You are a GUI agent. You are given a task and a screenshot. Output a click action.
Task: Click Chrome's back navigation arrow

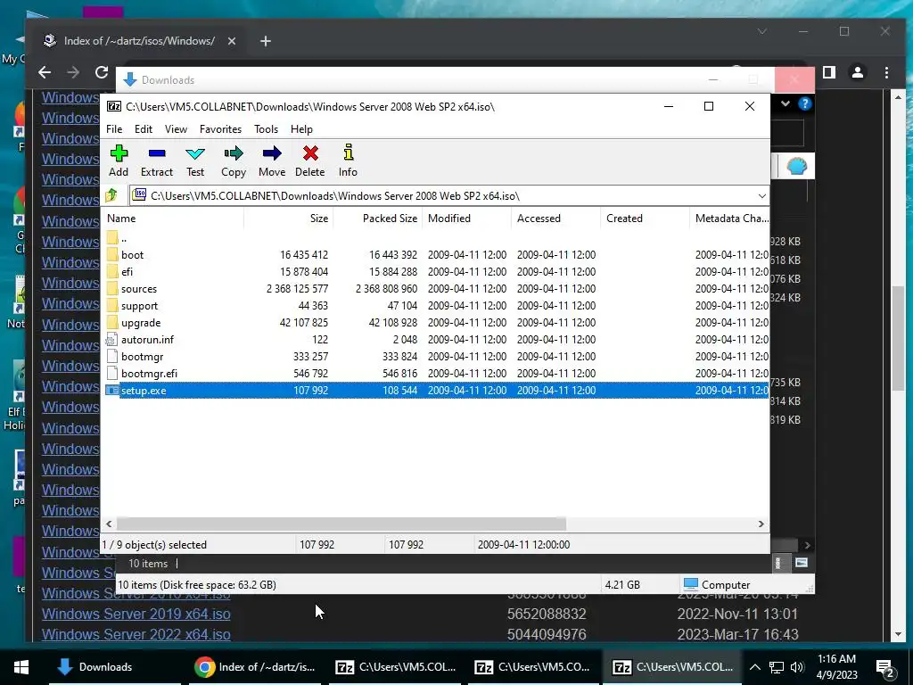(45, 72)
